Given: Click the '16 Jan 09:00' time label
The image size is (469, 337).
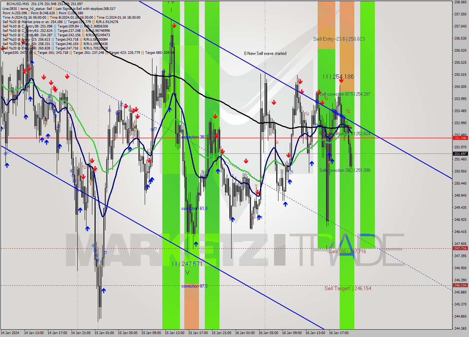Looking at the screenshot, I should click(x=292, y=333).
